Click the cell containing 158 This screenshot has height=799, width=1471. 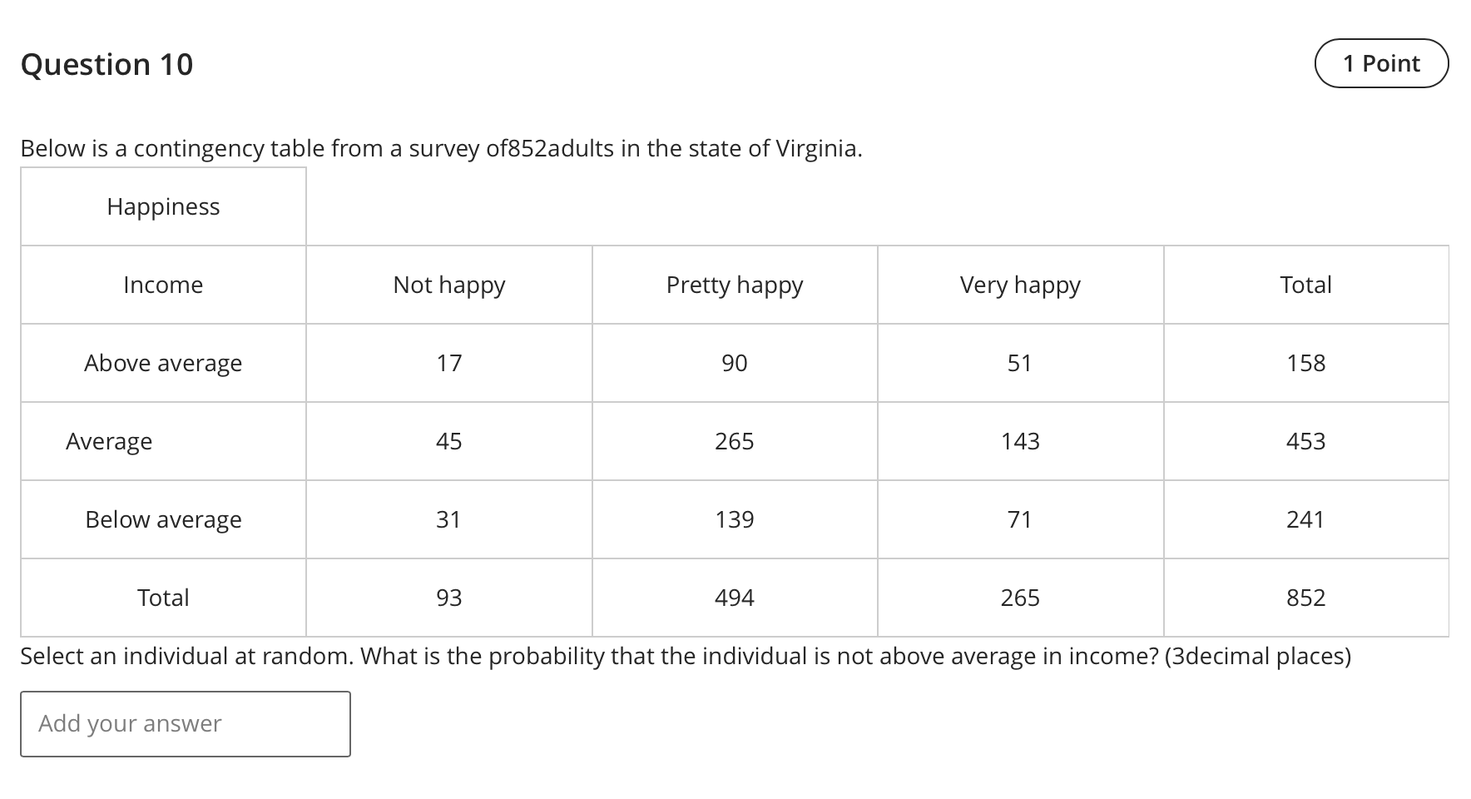click(1306, 362)
